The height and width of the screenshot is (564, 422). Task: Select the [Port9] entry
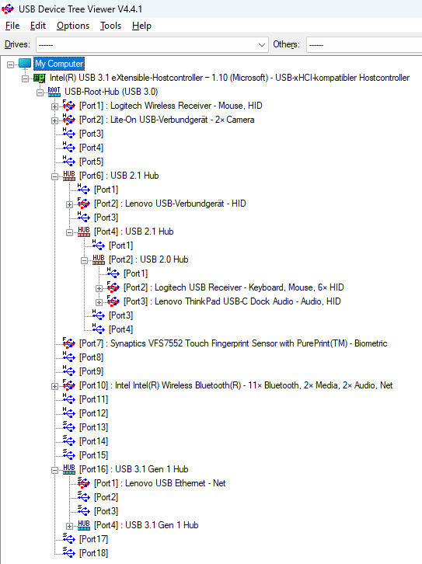[x=92, y=371]
